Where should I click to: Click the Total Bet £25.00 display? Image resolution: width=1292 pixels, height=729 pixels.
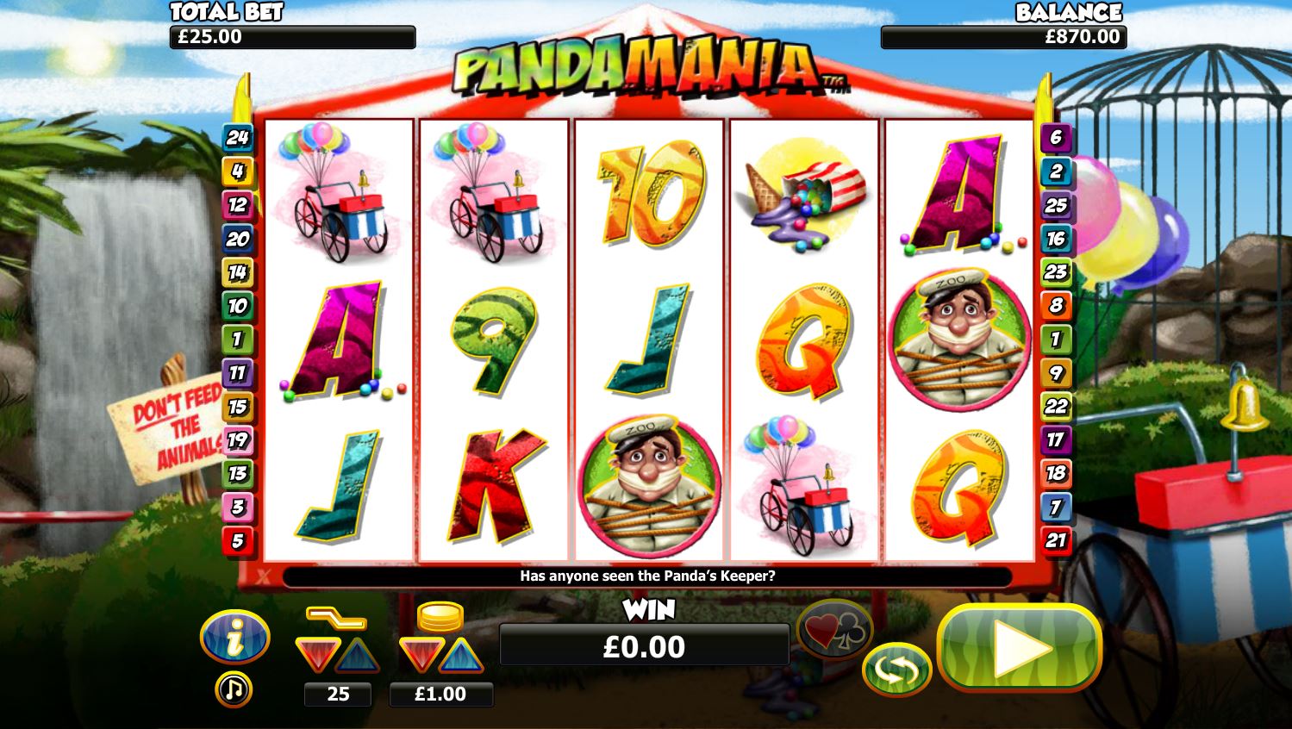(292, 37)
